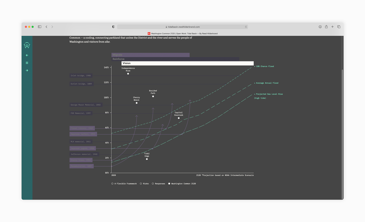
Task: Reload the page using refresh icon
Action: [246, 27]
